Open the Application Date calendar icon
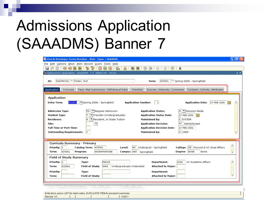This screenshot has width=272, height=204. [x=229, y=103]
